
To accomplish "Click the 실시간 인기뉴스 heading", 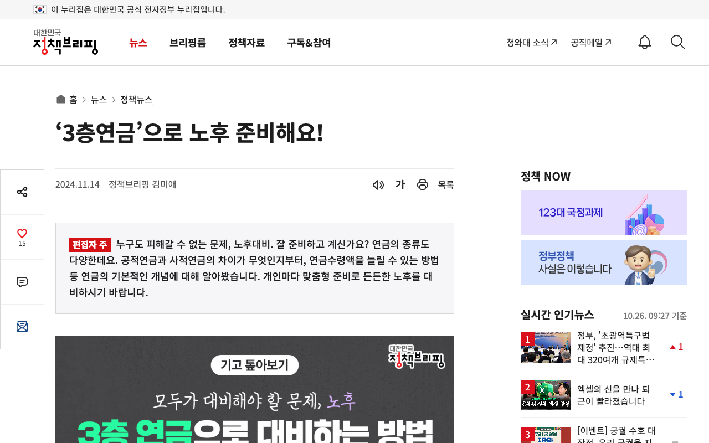I will 557,315.
